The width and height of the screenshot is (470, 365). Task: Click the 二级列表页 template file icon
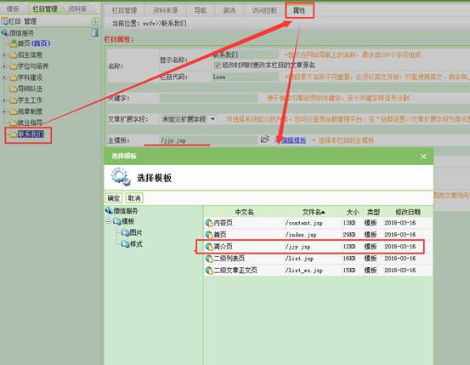209,259
